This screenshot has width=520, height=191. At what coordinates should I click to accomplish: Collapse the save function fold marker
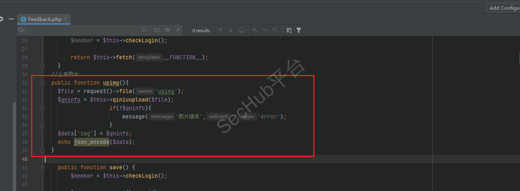pyautogui.click(x=42, y=168)
